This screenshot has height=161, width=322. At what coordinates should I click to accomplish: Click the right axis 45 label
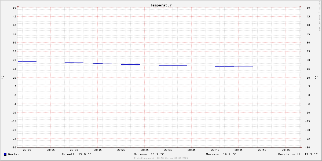coord(308,16)
